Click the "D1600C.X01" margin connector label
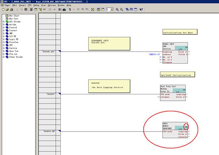The height and width of the screenshot is (155, 219). (50, 52)
